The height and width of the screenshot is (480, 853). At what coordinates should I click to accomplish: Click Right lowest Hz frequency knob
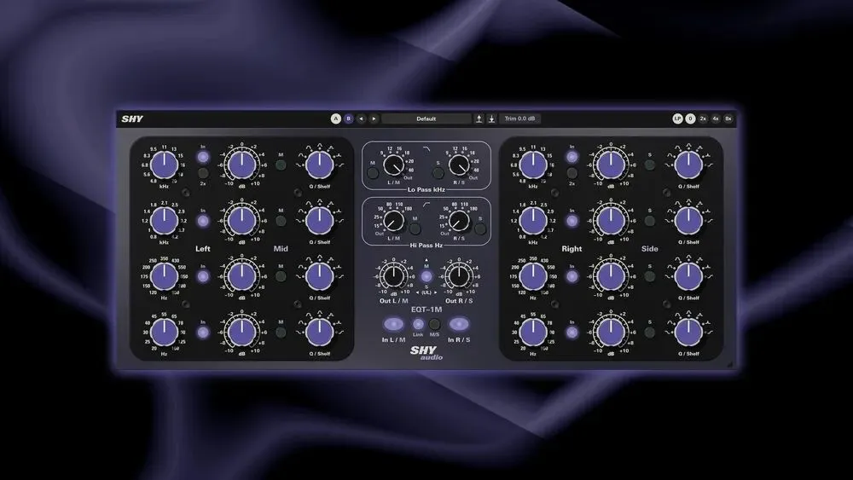532,333
